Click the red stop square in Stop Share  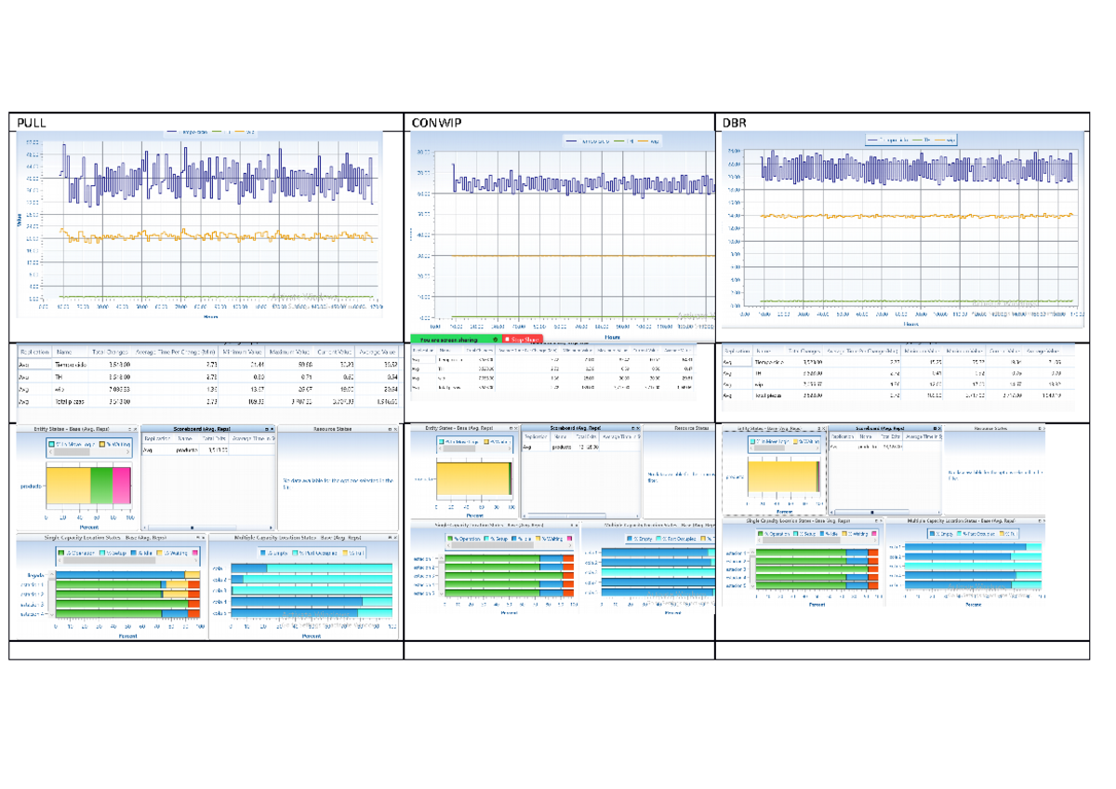click(x=507, y=339)
